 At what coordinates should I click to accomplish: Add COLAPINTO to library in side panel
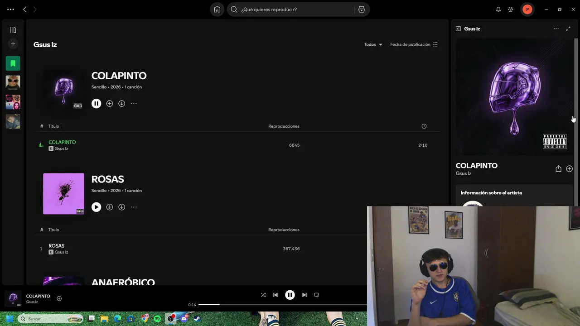coord(569,169)
